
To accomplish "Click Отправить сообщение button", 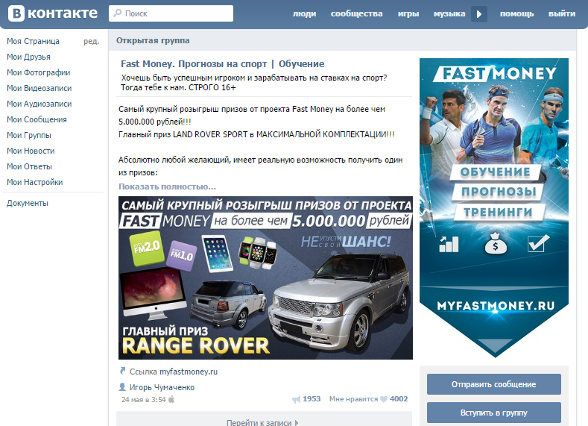I will pos(494,384).
